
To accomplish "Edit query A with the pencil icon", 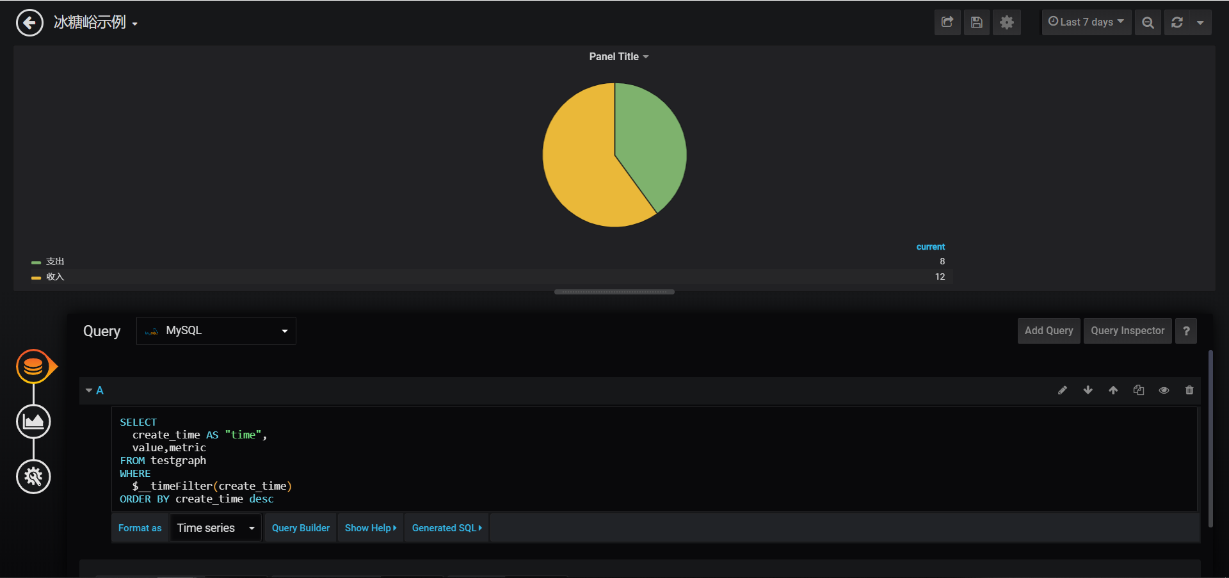I will point(1063,390).
